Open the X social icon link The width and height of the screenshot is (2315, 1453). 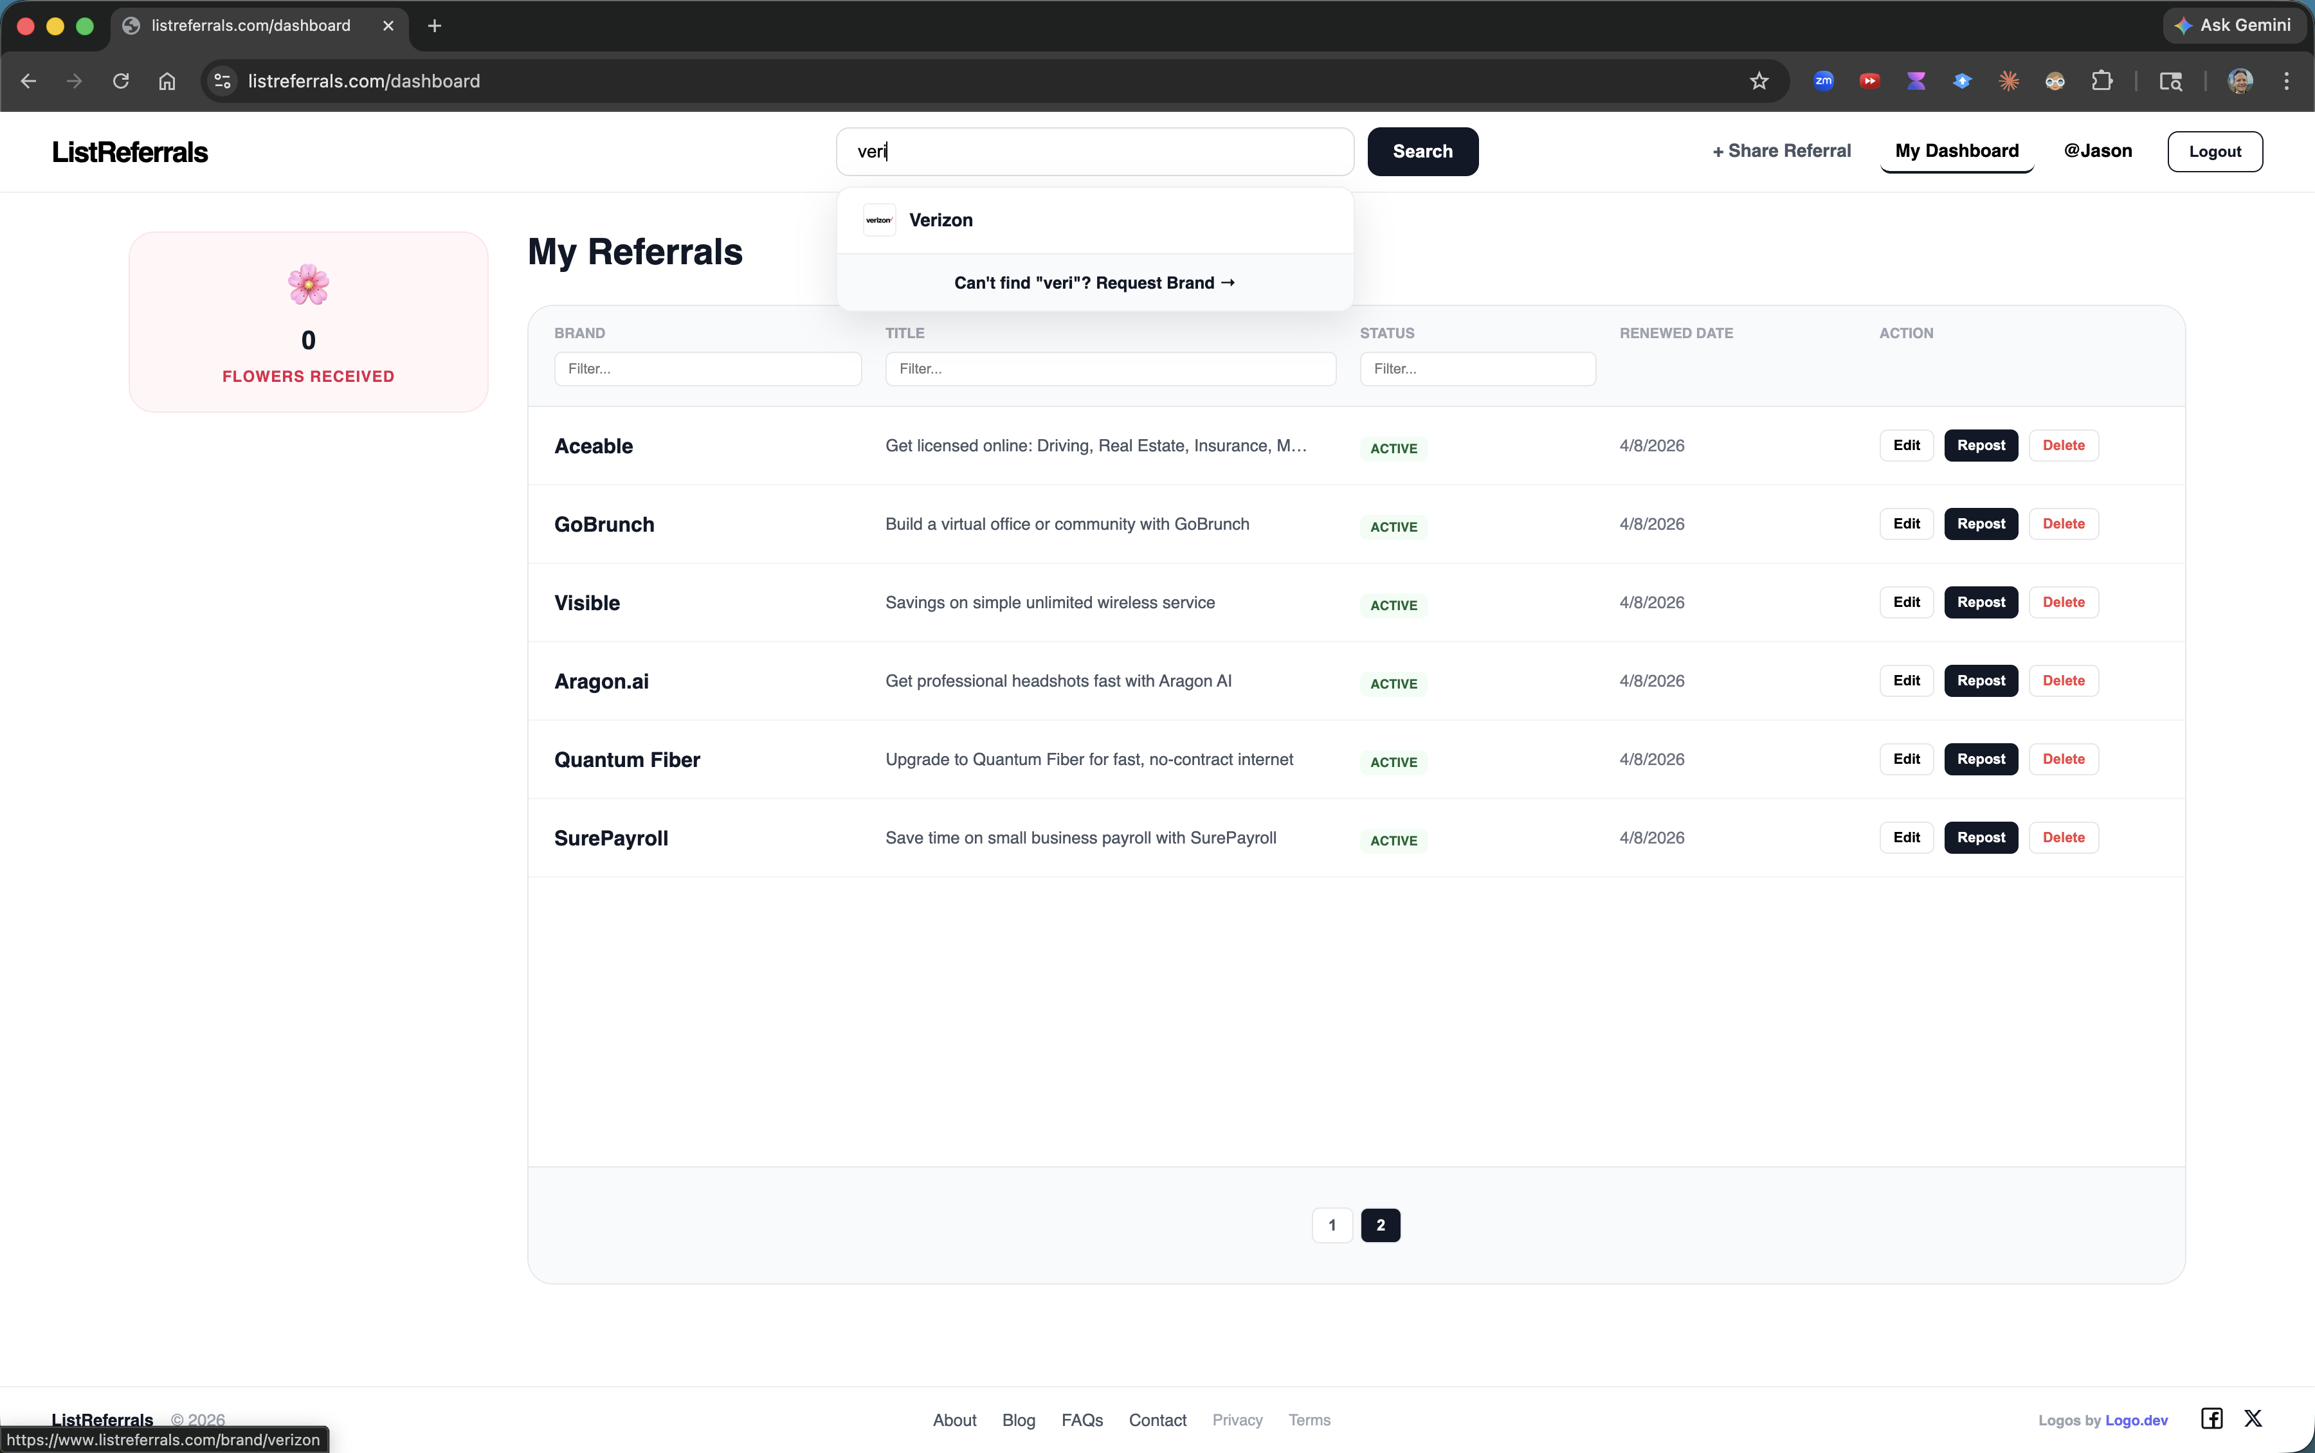pos(2253,1418)
